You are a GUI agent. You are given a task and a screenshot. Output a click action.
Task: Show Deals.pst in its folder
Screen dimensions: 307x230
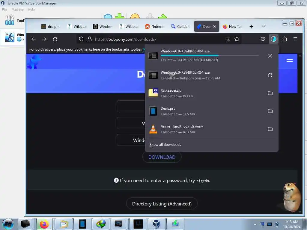click(270, 111)
